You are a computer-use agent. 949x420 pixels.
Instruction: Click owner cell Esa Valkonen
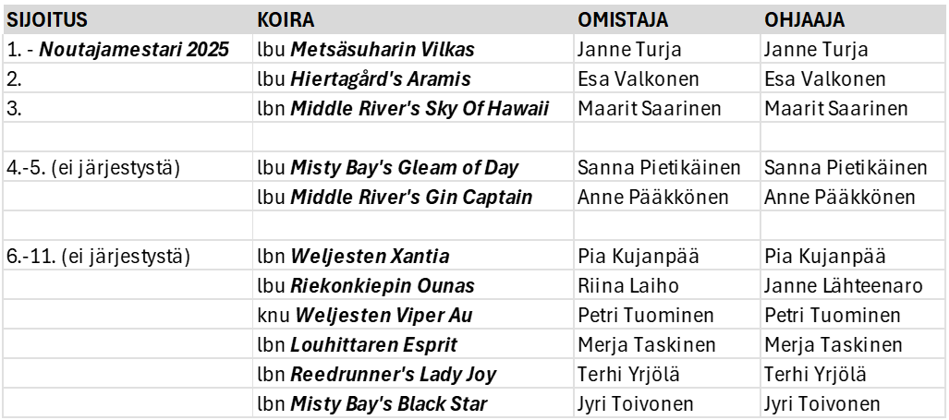(666, 78)
